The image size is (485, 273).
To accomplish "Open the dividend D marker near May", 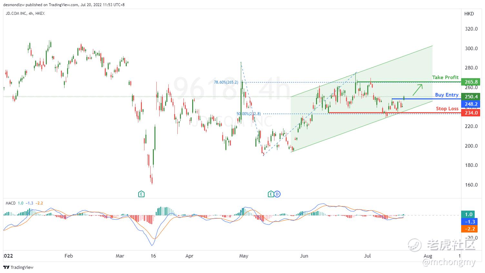I will click(277, 194).
